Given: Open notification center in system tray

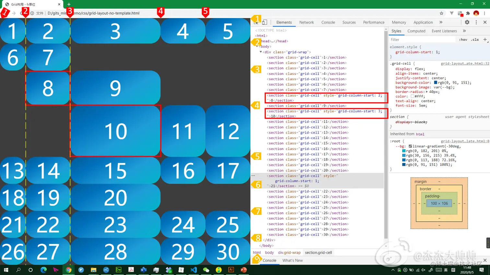Looking at the screenshot, I should [482, 270].
